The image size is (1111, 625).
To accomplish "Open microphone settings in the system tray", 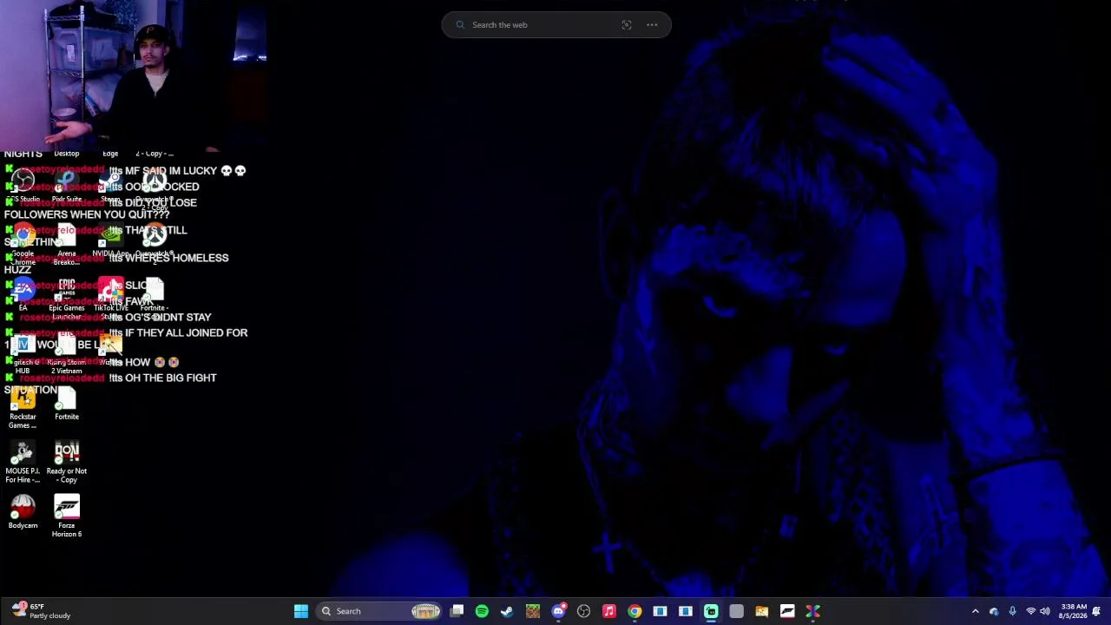I will click(1012, 611).
